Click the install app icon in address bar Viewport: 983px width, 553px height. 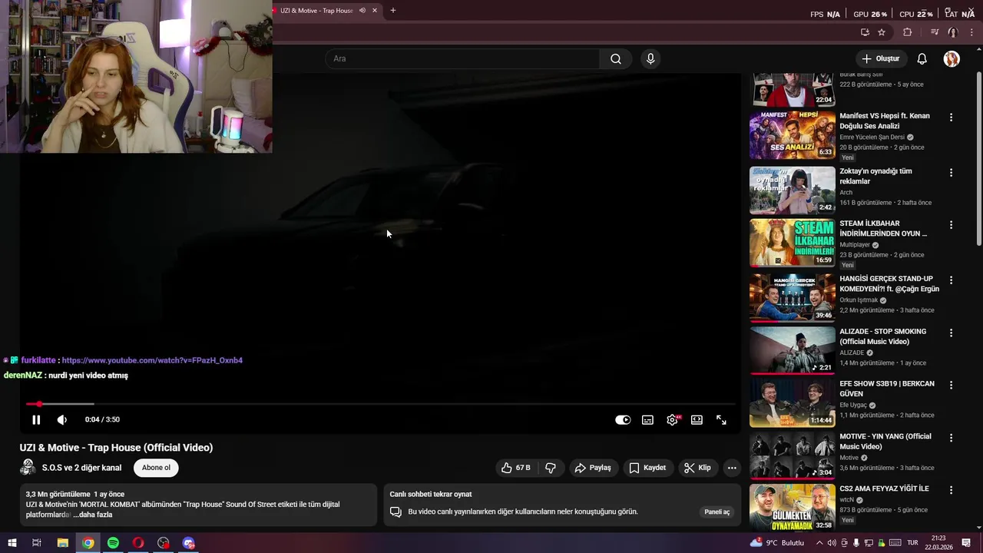tap(865, 32)
